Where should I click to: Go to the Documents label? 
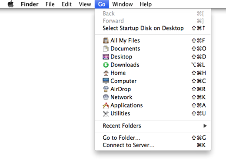coord(125,49)
